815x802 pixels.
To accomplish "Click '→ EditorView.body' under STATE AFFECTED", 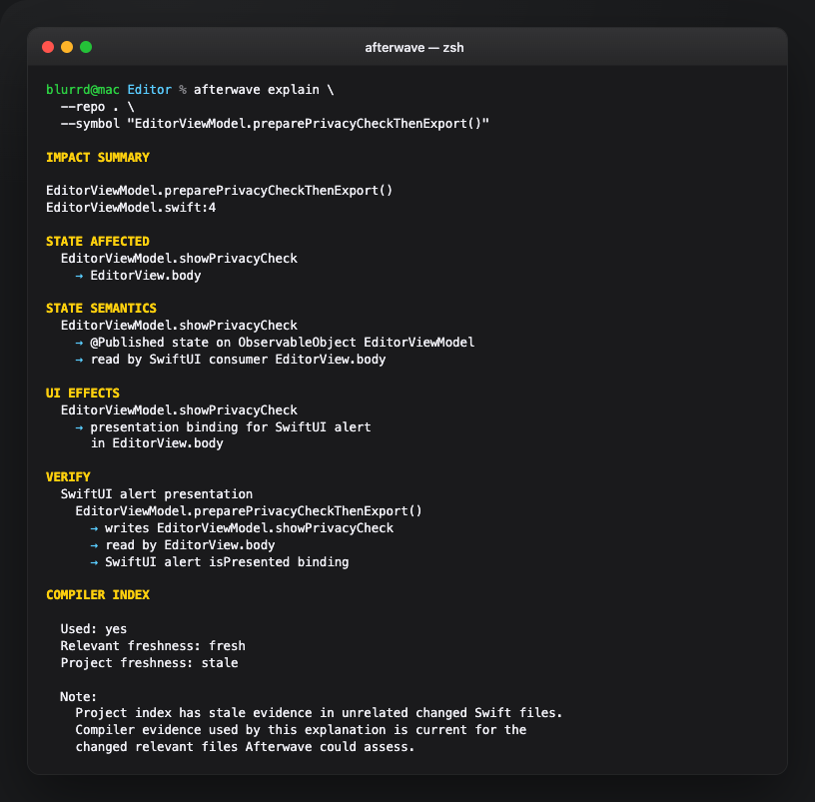I will [x=138, y=276].
